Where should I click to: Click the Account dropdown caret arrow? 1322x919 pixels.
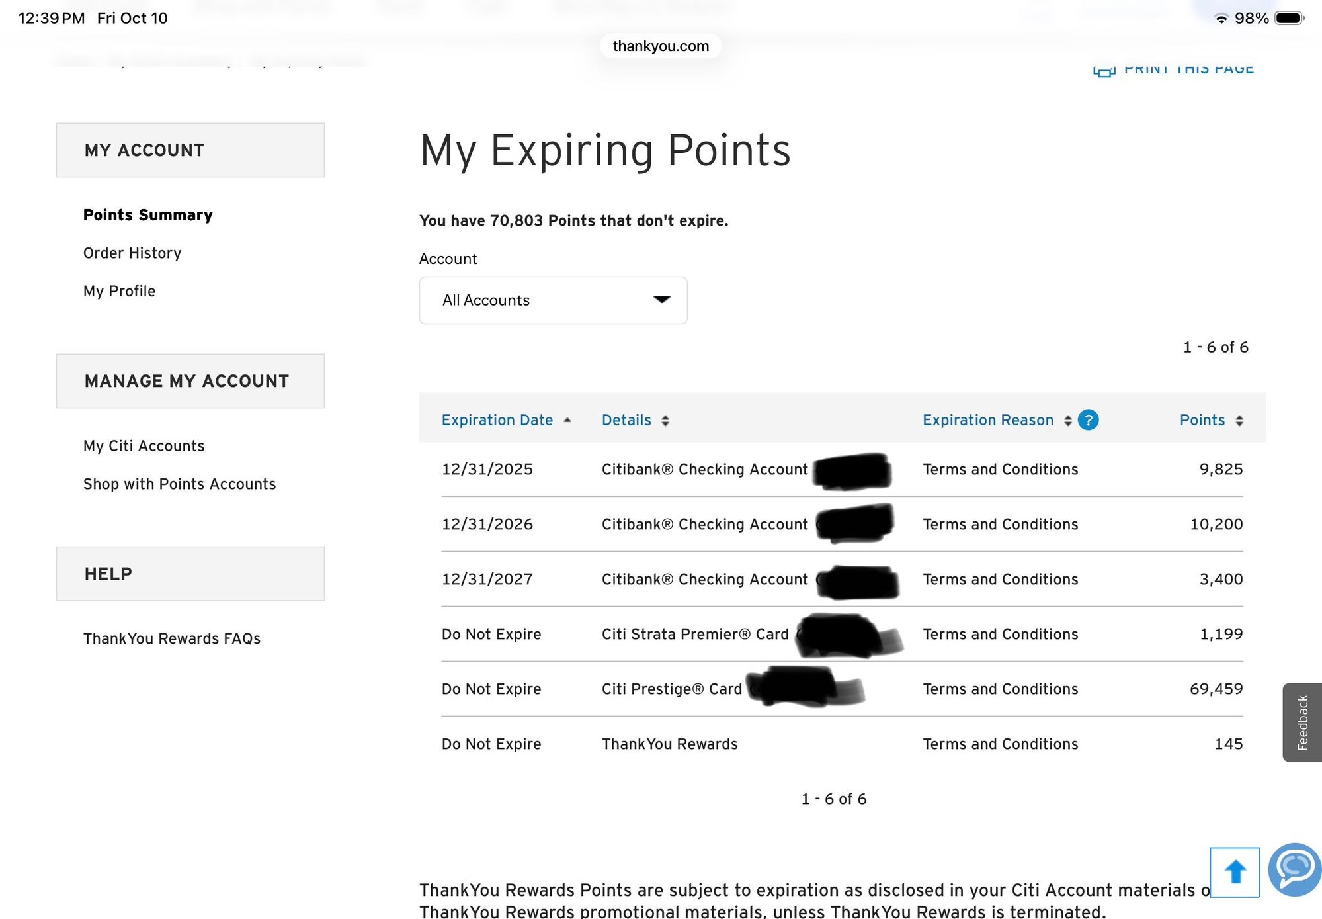(x=661, y=300)
